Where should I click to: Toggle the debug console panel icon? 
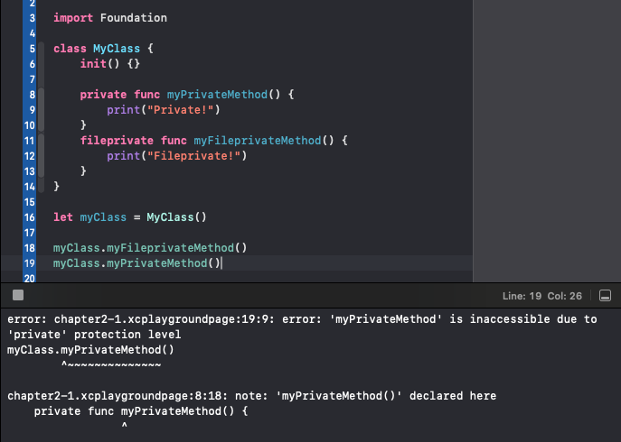pyautogui.click(x=606, y=296)
